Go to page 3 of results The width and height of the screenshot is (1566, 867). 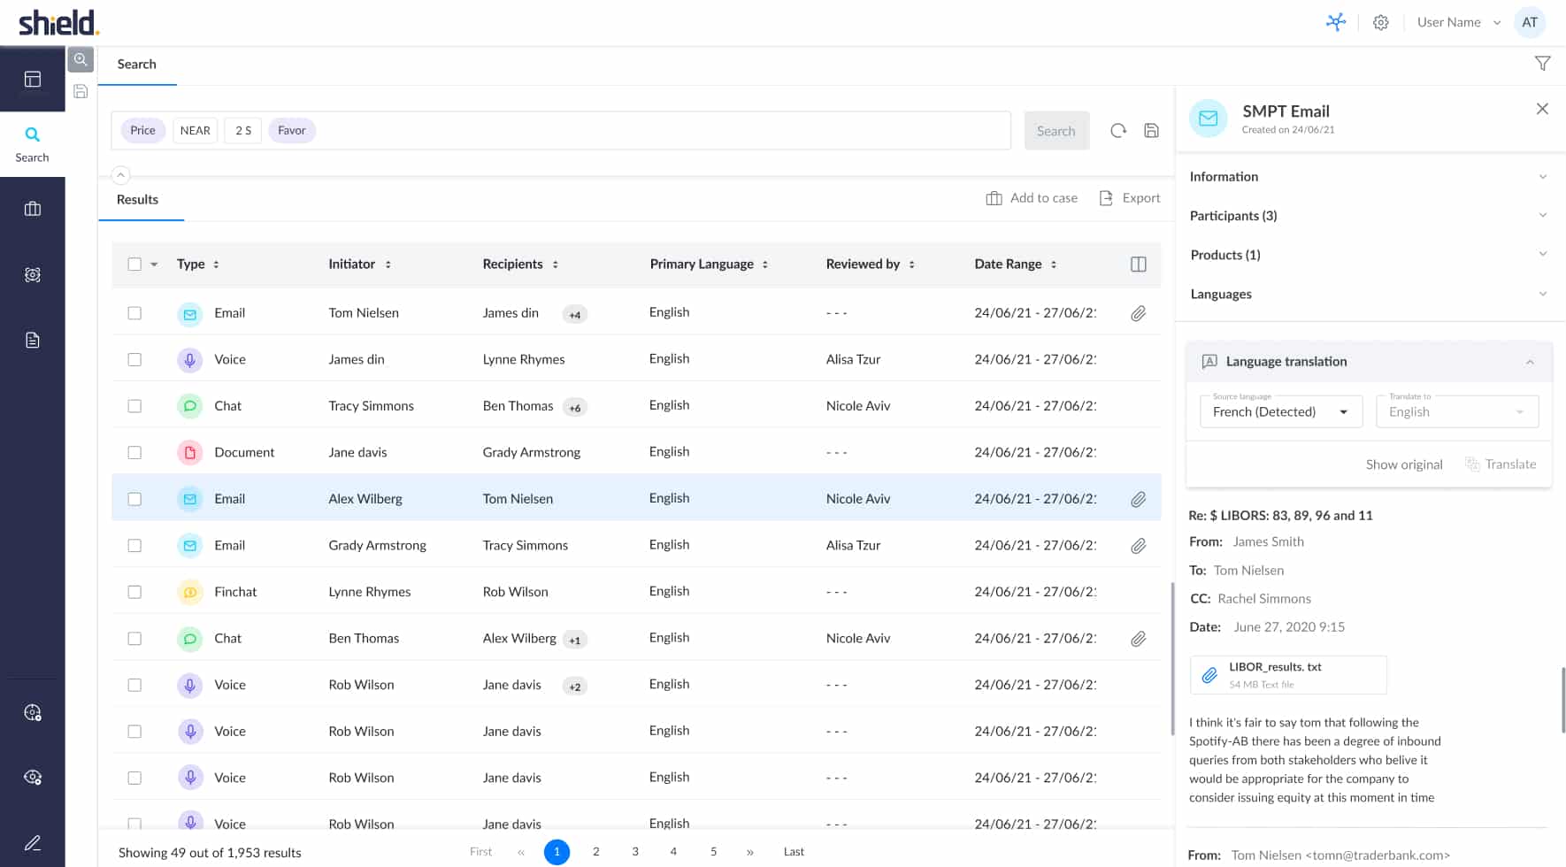634,852
